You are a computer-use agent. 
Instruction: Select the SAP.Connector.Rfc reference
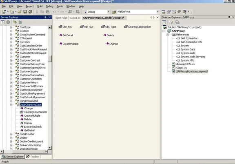click(x=191, y=42)
